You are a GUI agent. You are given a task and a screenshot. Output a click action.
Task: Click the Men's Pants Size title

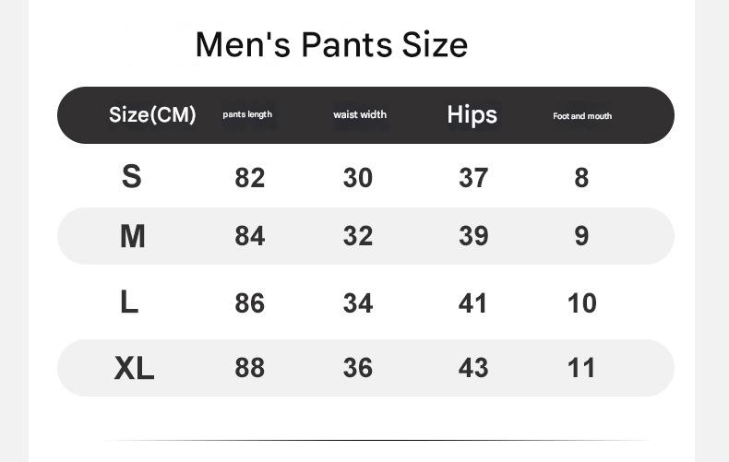331,44
